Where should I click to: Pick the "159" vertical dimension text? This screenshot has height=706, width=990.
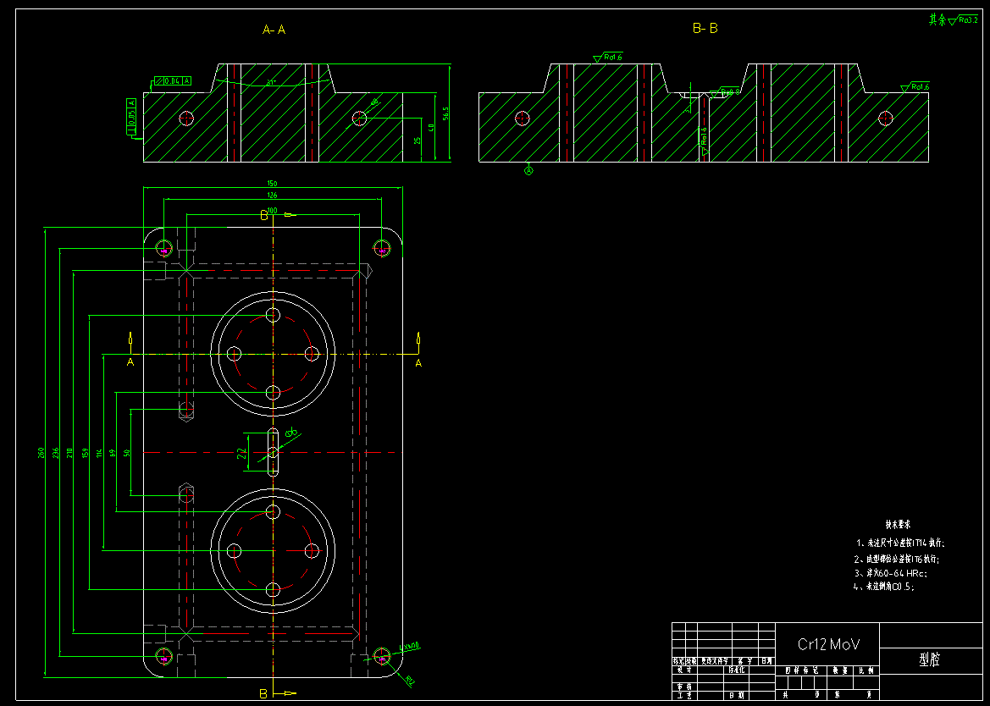tap(86, 452)
